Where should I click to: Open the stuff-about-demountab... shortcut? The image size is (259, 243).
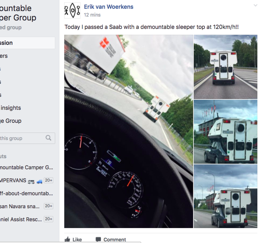[x=27, y=193]
